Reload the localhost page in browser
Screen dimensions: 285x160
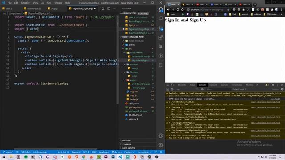pyautogui.click(x=178, y=10)
